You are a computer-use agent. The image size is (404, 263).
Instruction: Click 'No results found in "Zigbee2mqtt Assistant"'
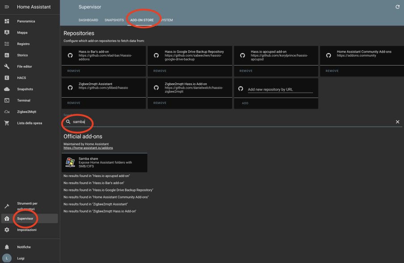tap(96, 204)
